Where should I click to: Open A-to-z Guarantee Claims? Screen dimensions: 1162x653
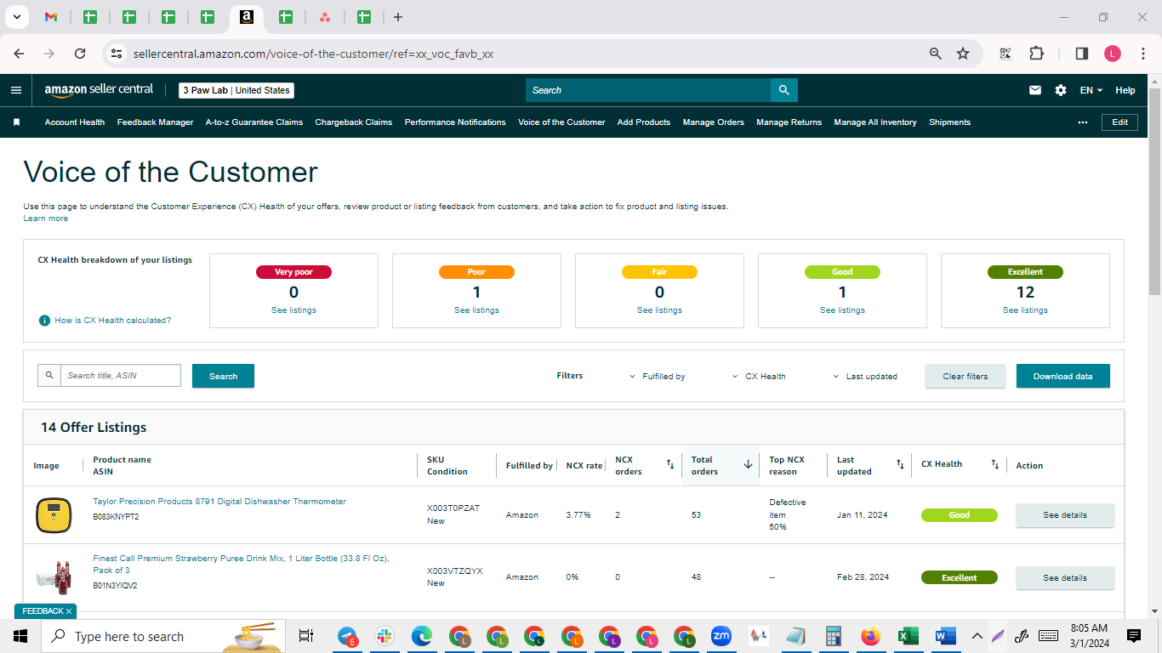click(254, 122)
